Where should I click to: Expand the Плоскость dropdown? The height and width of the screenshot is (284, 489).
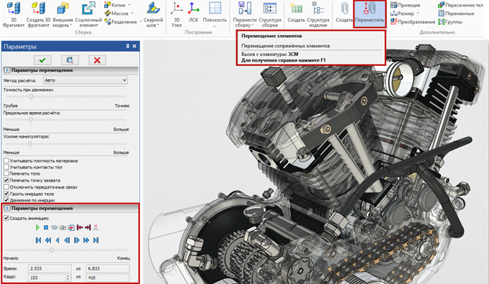pyautogui.click(x=215, y=27)
